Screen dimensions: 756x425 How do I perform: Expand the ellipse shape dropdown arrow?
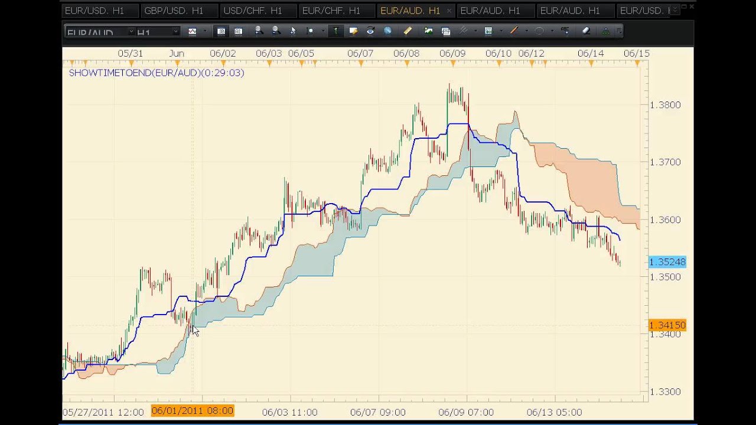[x=552, y=31]
